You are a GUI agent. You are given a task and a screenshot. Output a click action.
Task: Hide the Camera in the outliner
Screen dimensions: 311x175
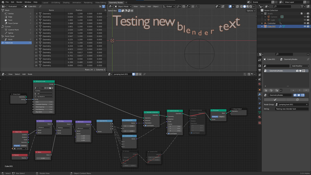(305, 17)
